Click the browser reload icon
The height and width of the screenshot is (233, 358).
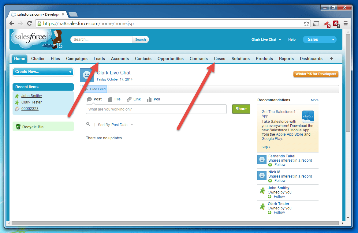pyautogui.click(x=30, y=24)
